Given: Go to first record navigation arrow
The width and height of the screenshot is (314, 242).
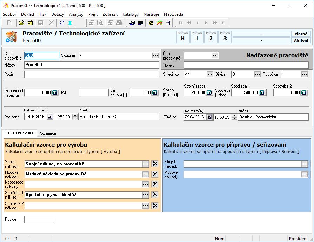Looking at the screenshot, I should click(x=181, y=23).
